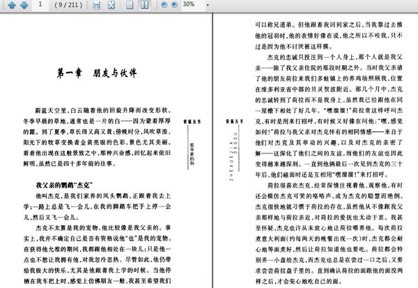This screenshot has height=288, width=418.
Task: Click chapter title 第一章 朋友与伙伴
Action: click(x=97, y=73)
